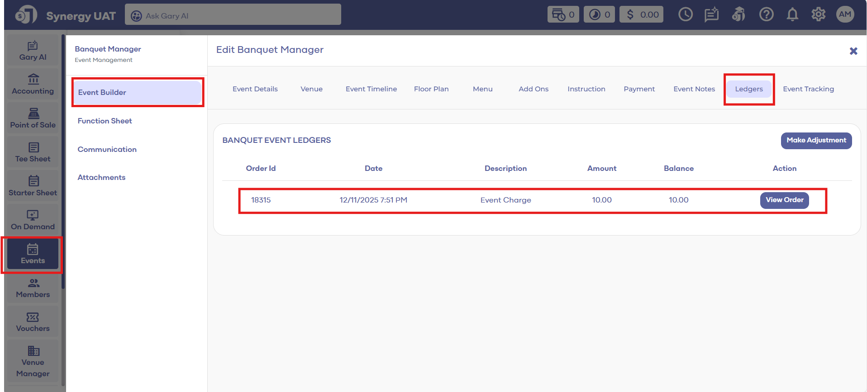Open the Accounting module
This screenshot has width=867, height=392.
tap(33, 85)
